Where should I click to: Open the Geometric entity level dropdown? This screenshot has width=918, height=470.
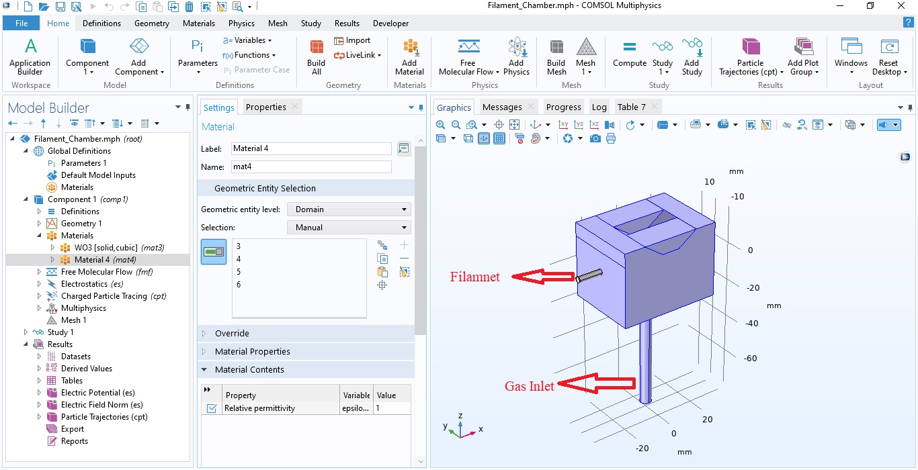(349, 209)
